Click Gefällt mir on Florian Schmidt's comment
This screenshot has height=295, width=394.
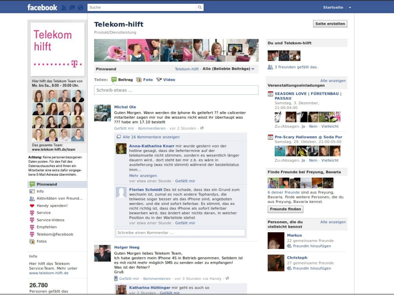click(x=185, y=223)
